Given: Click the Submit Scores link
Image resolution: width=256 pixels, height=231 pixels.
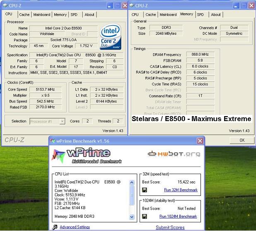Looking at the screenshot, I should coord(170,227).
